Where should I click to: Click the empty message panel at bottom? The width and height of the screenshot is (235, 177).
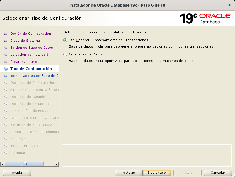click(x=147, y=155)
